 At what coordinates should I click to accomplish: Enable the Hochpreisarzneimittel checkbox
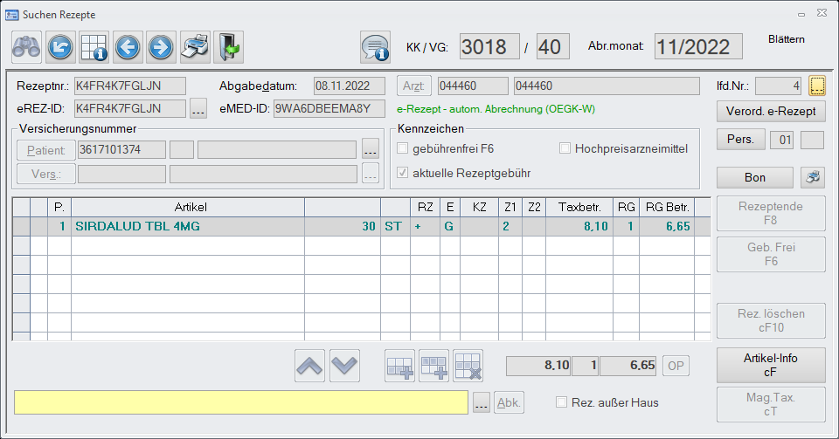(565, 149)
